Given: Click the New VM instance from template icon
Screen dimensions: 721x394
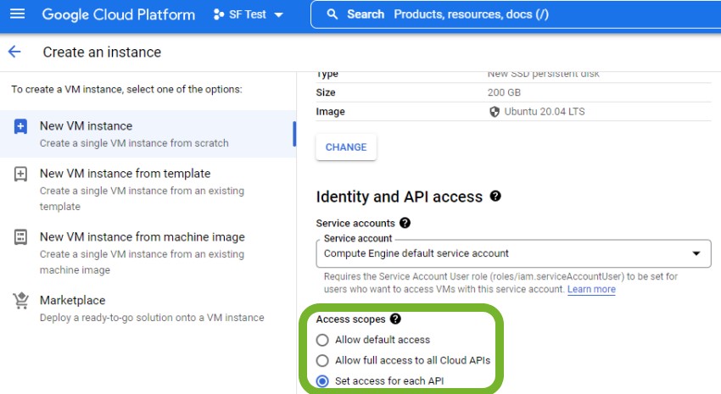Looking at the screenshot, I should [21, 175].
